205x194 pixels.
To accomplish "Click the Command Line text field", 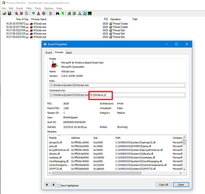I will (x=117, y=95).
